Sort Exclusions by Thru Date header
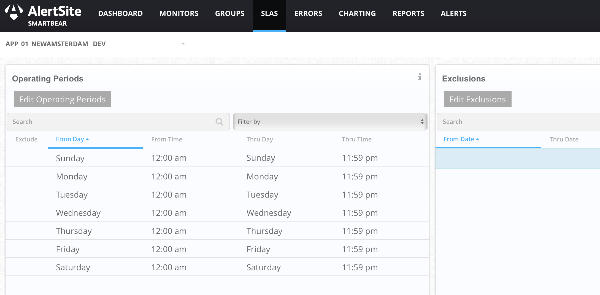This screenshot has height=295, width=600. tap(564, 139)
